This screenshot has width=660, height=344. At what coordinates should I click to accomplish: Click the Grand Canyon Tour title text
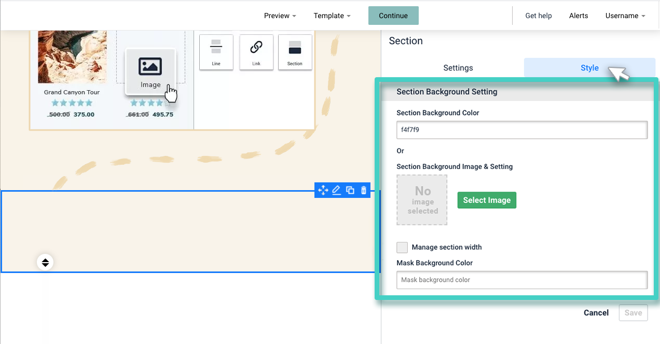tap(72, 92)
